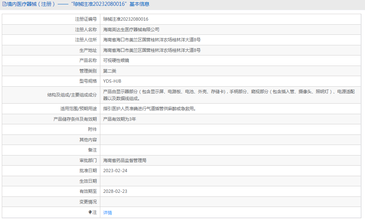Click approving department 海南省药品监督管理局
The image size is (365, 220).
[x=125, y=160]
